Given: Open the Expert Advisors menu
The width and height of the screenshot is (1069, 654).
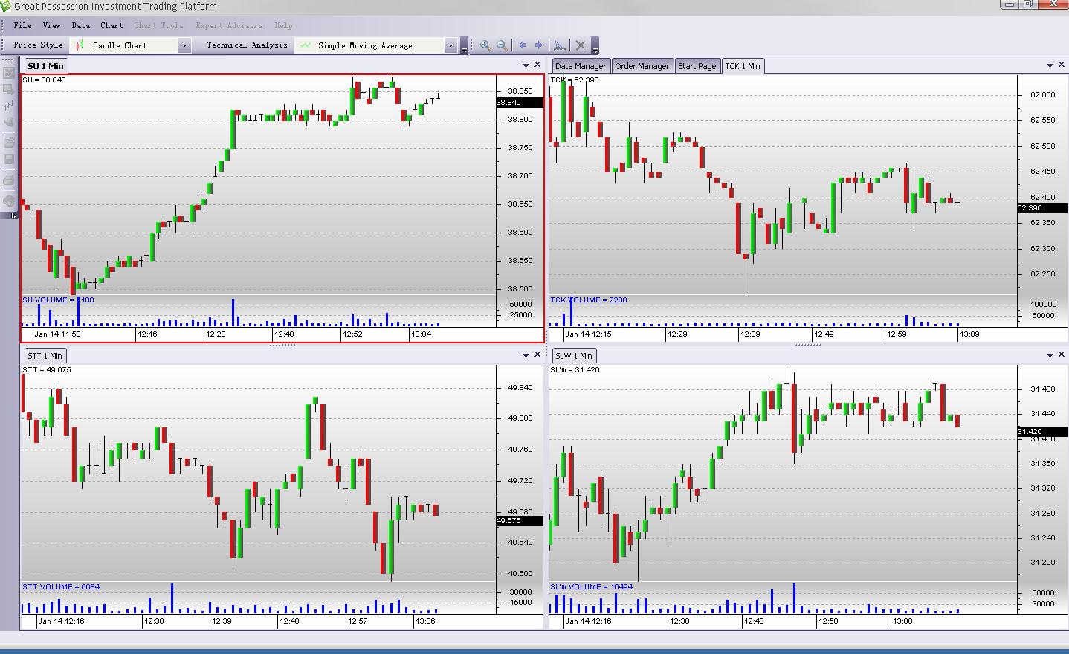Looking at the screenshot, I should point(229,25).
